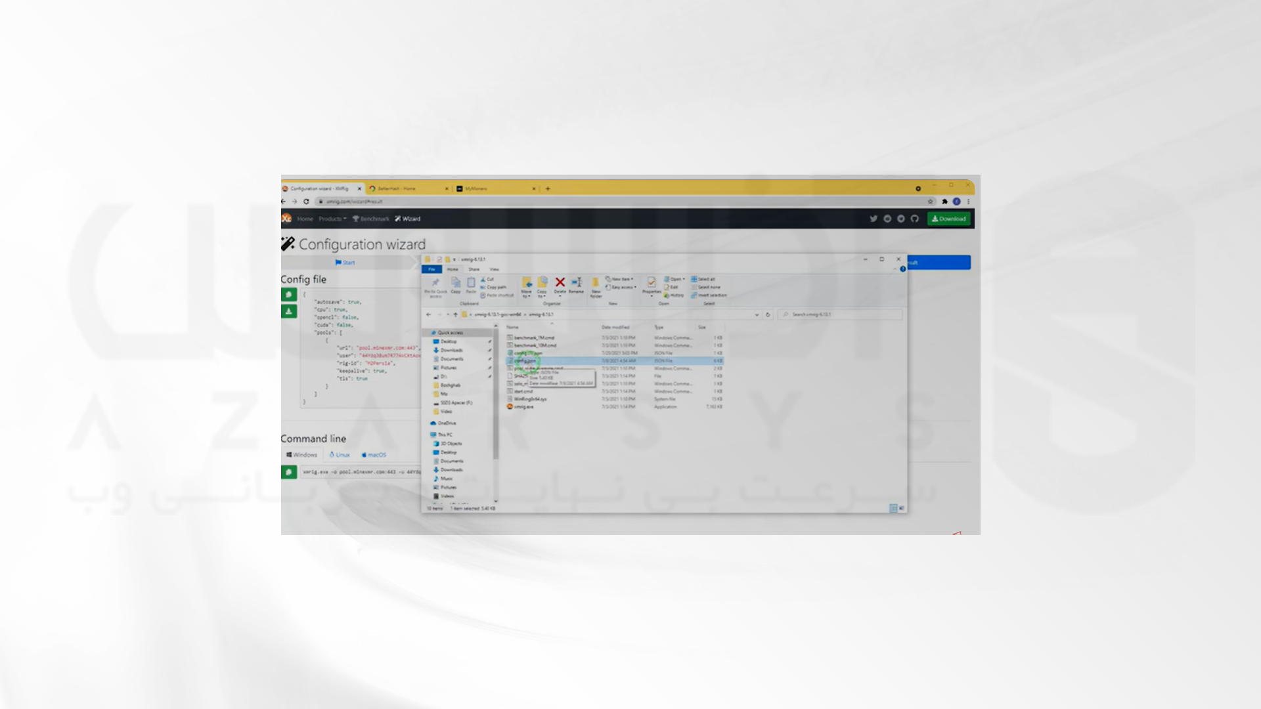This screenshot has width=1261, height=709.
Task: Click the Start button in wizard
Action: point(346,263)
